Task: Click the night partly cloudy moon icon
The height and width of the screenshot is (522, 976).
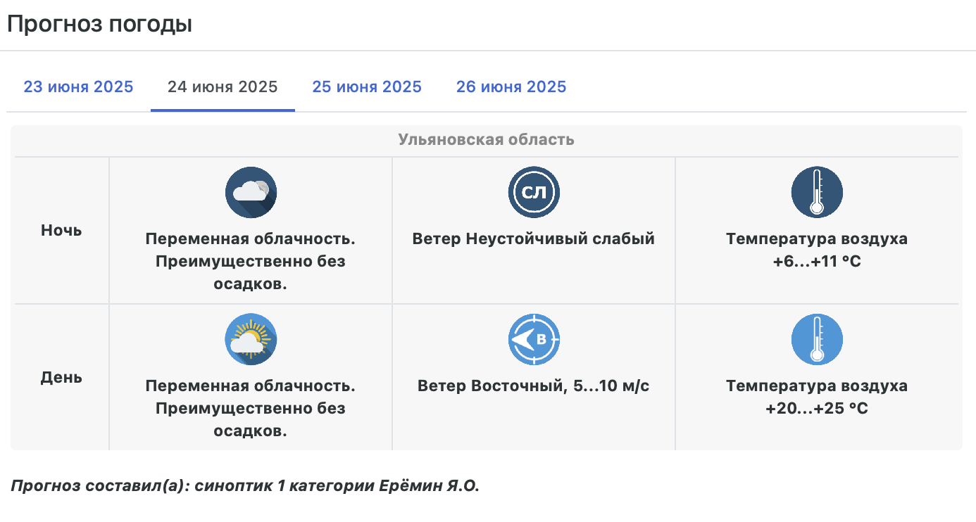Action: pos(251,192)
